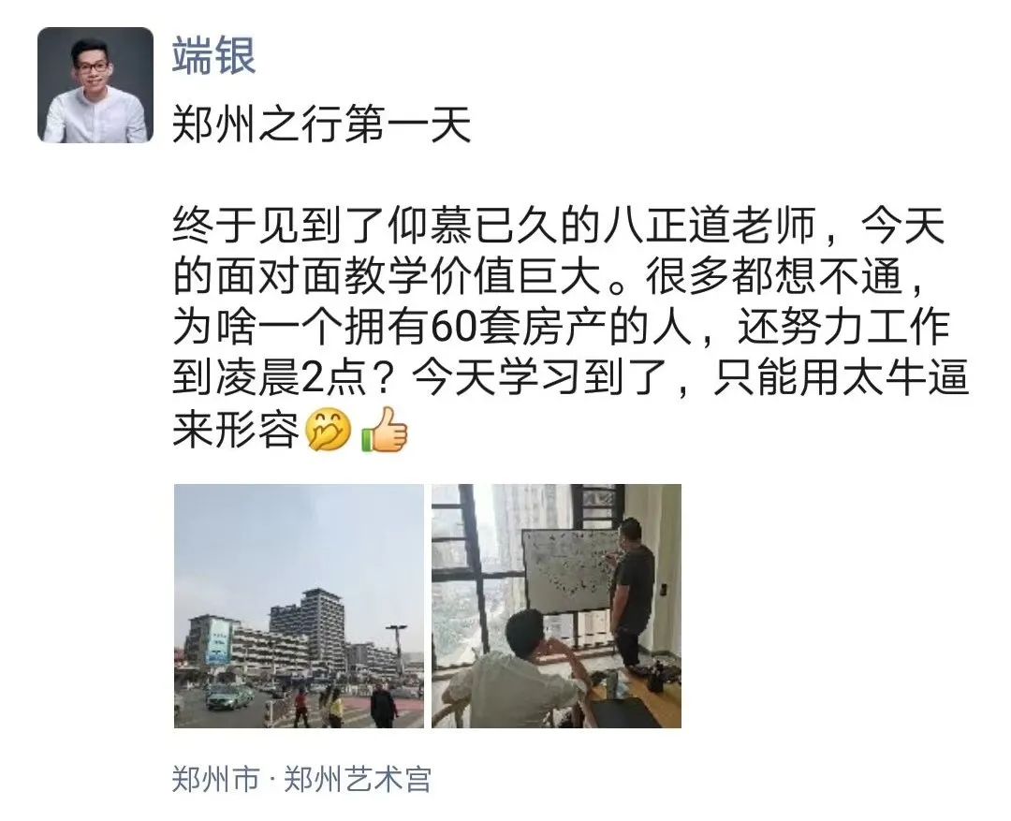The height and width of the screenshot is (821, 1011).
Task: Open the profile avatar of 端银
Action: click(x=95, y=84)
